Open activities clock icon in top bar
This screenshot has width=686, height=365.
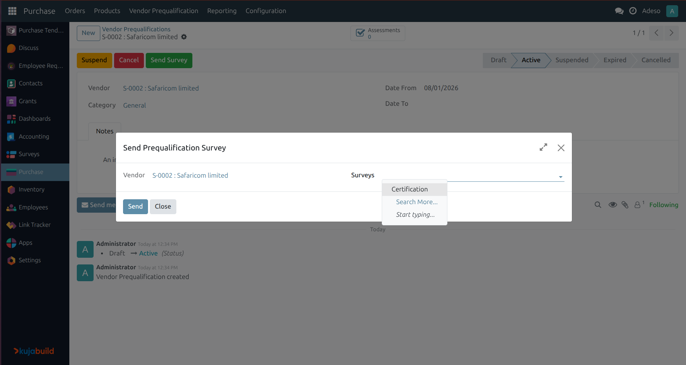click(633, 11)
